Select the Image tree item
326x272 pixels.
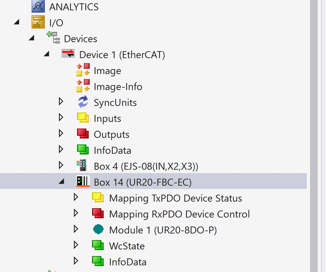(107, 71)
